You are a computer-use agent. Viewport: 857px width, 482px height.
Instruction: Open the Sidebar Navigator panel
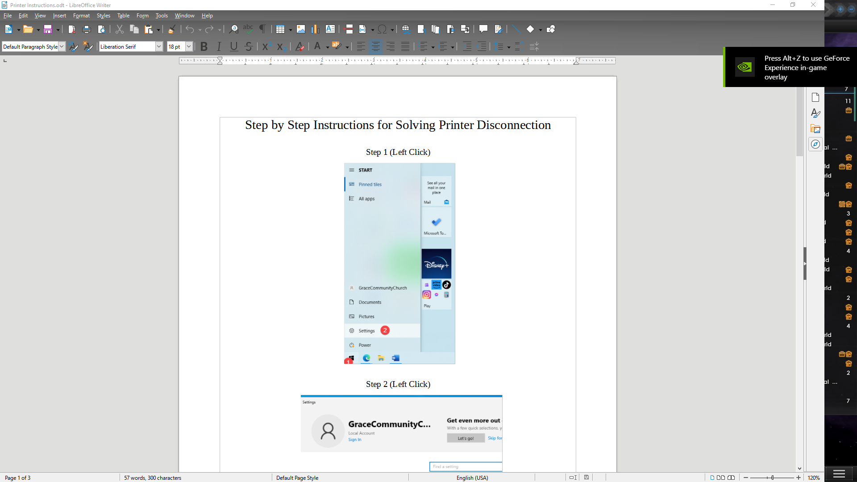coord(815,144)
